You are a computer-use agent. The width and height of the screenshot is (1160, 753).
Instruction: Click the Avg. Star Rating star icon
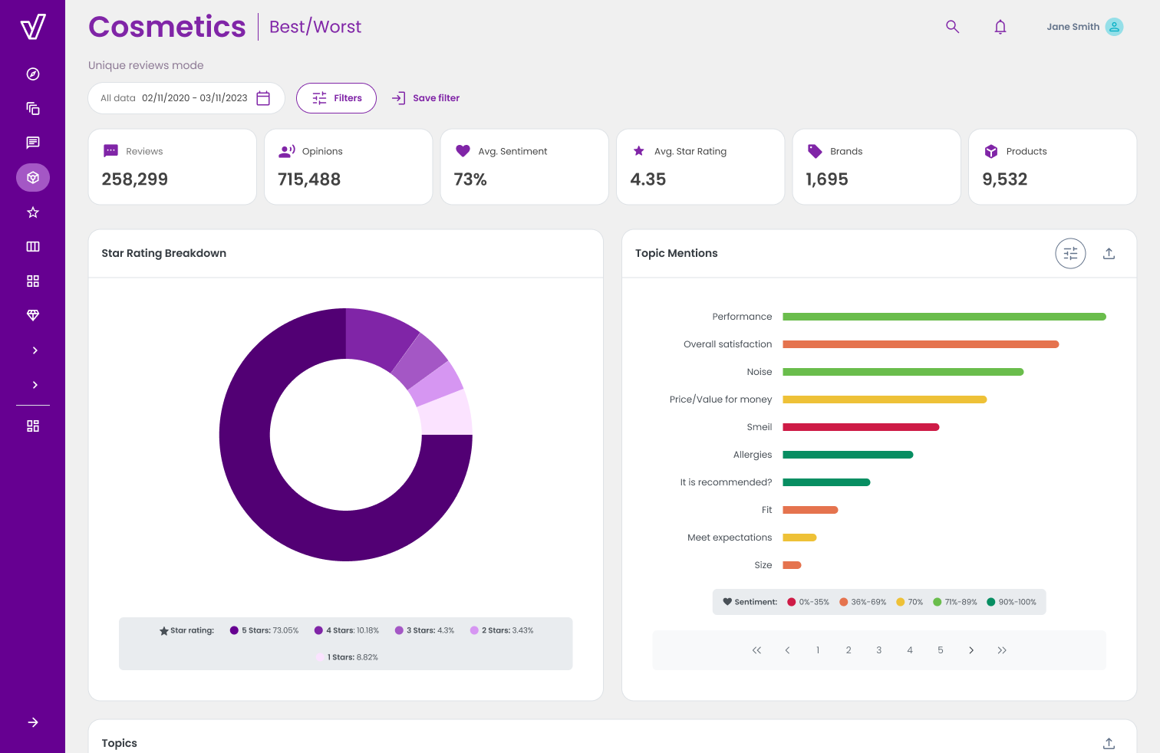639,151
